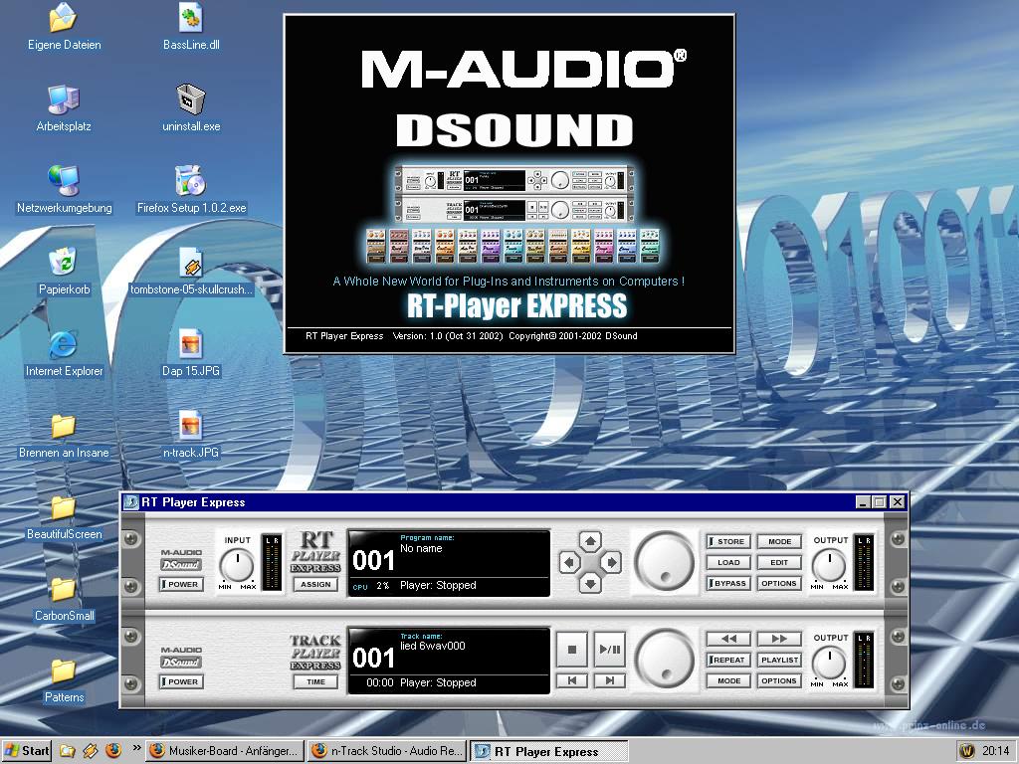Click the Winamp-style quick launch icon
The width and height of the screenshot is (1019, 764).
pos(91,751)
